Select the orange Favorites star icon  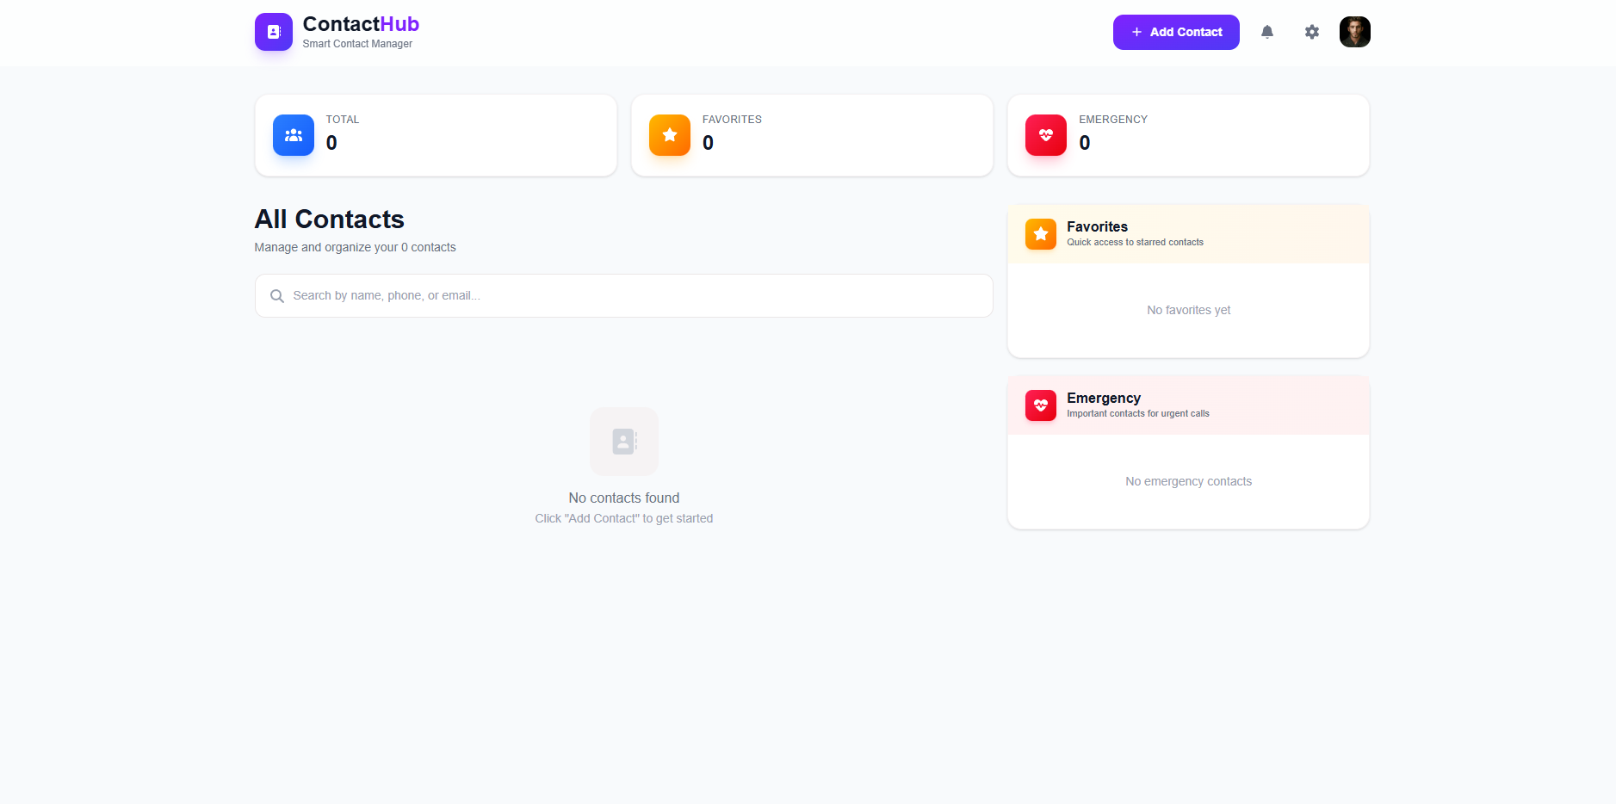(x=669, y=135)
